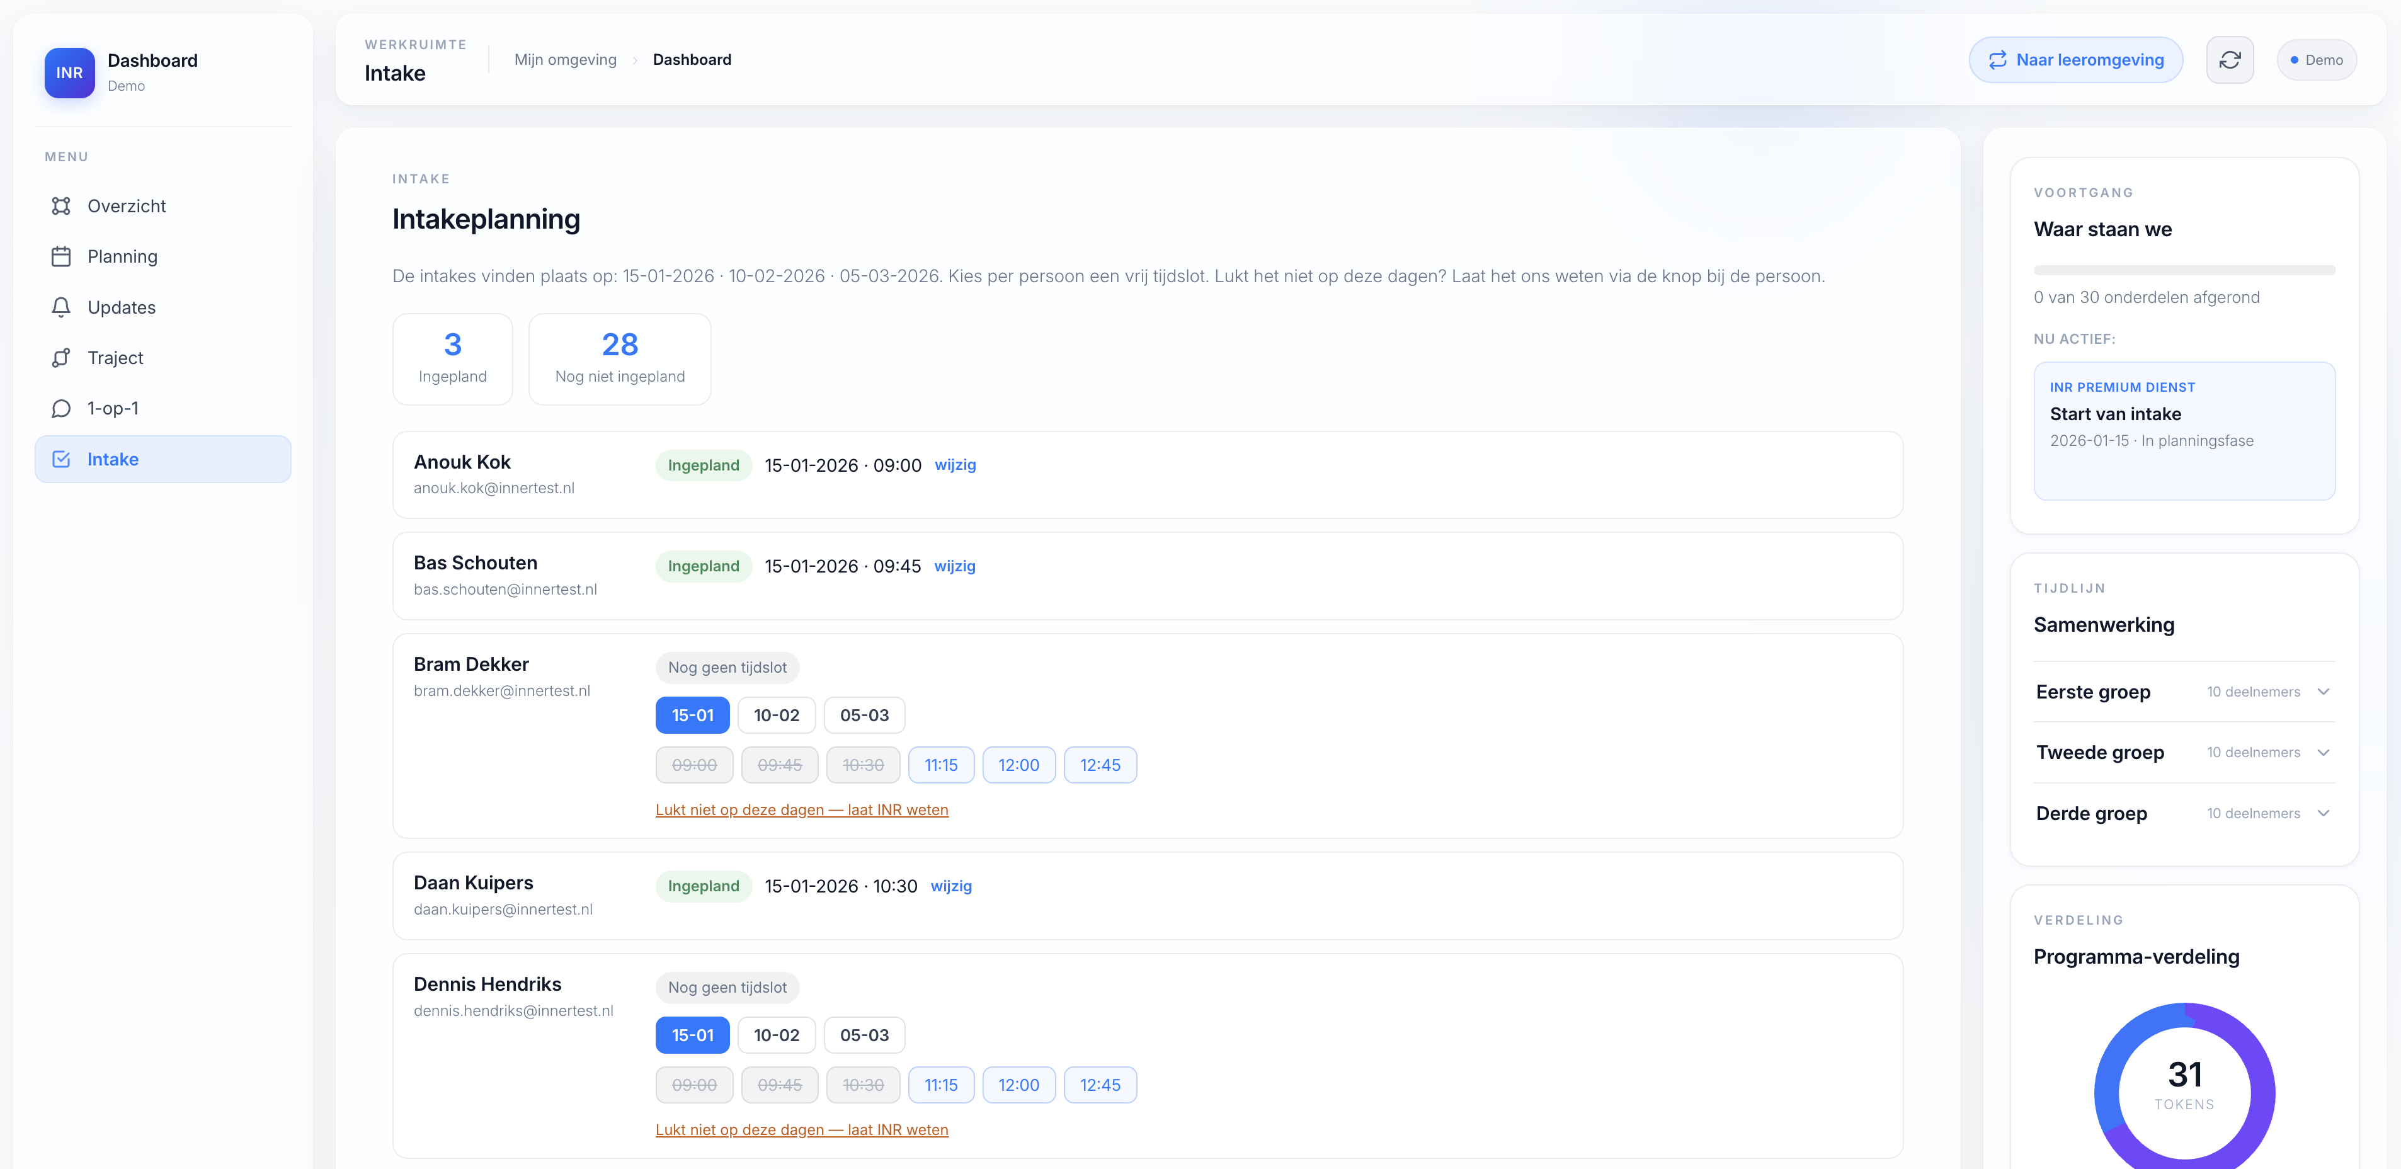Screen dimensions: 2401x1169
Task: Click the unavailable 09:00 slot for Bram Dekker
Action: tap(694, 765)
